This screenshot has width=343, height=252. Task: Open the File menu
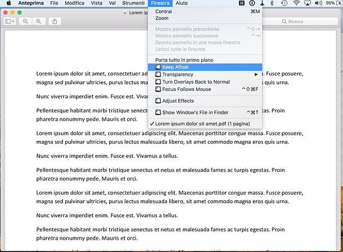pos(54,3)
